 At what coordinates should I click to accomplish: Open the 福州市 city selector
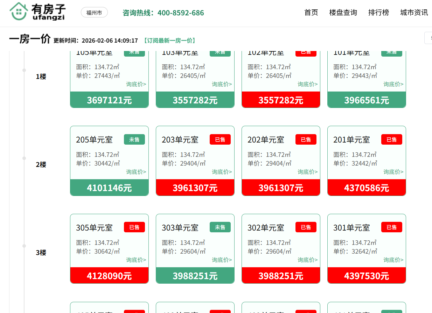[x=94, y=13]
